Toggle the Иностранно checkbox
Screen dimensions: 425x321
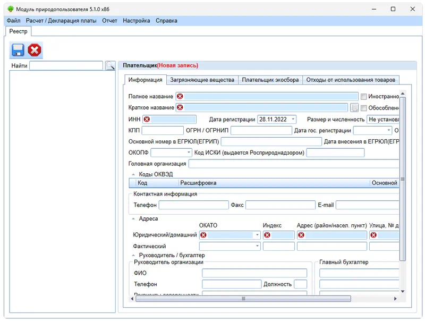[364, 97]
